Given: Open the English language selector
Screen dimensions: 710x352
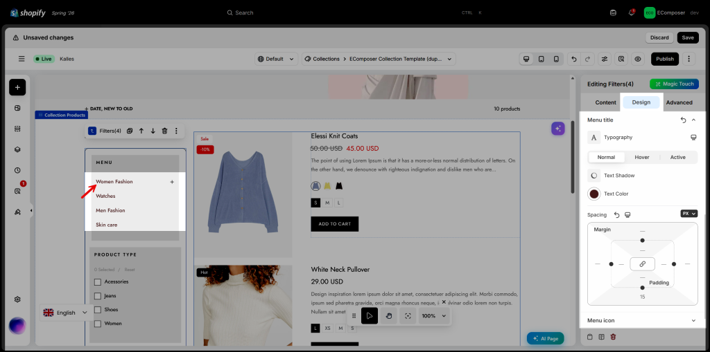Looking at the screenshot, I should pos(65,313).
